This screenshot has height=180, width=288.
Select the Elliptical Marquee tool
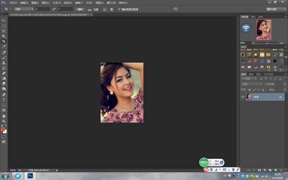click(x=4, y=26)
